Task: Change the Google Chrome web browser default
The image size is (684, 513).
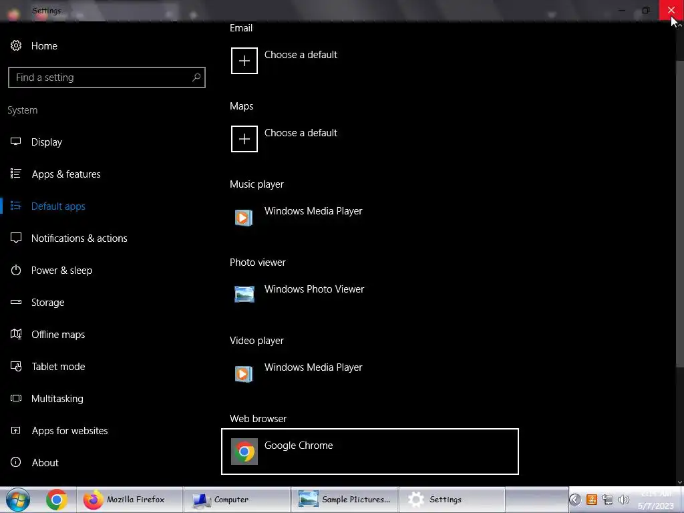Action: [x=370, y=452]
